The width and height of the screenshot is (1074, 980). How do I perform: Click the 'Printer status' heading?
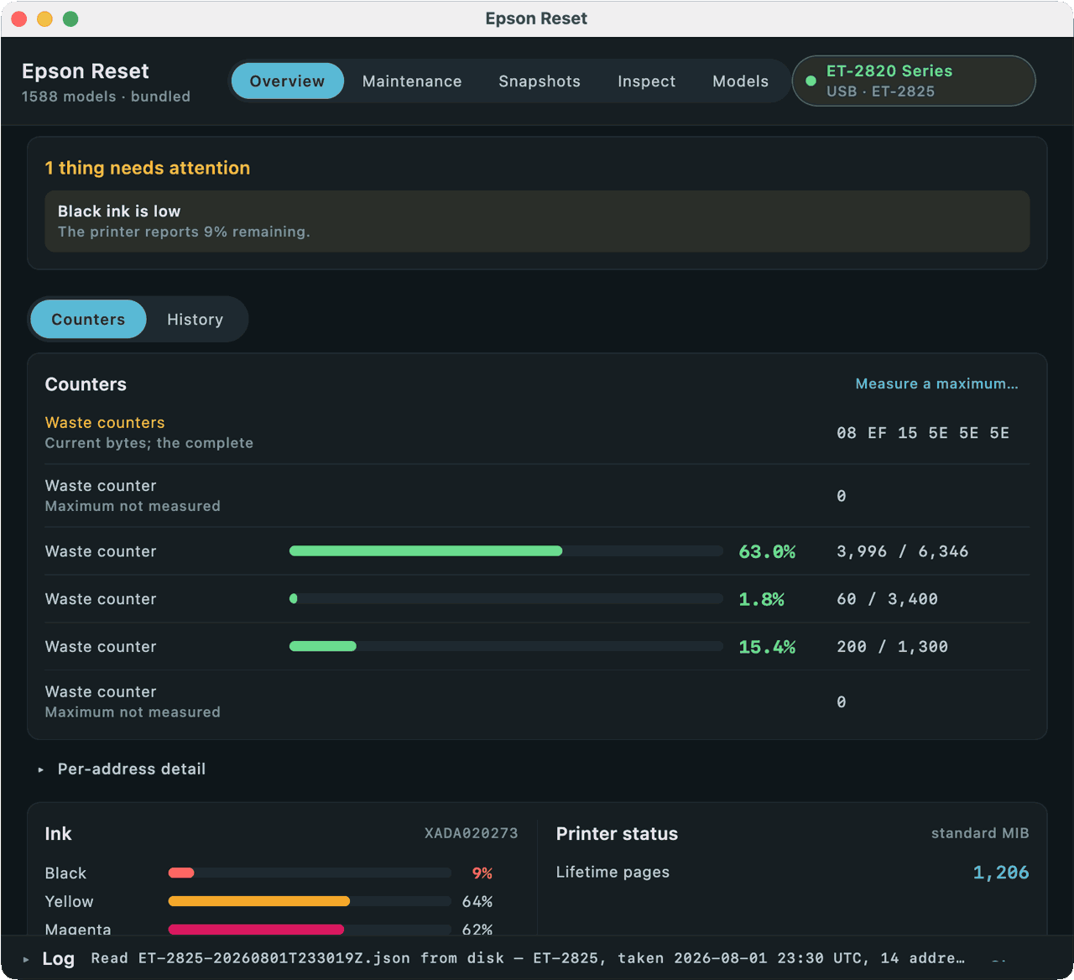pyautogui.click(x=617, y=834)
